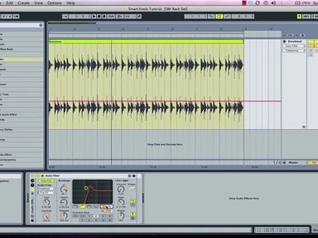Select the Breakbeat clip title bar
This screenshot has height=238, width=318.
(146, 42)
